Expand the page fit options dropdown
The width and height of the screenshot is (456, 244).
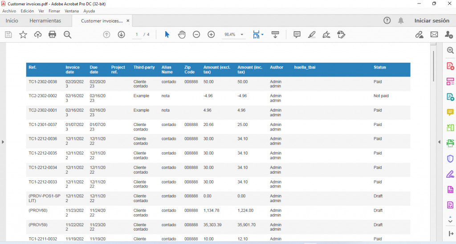[262, 35]
